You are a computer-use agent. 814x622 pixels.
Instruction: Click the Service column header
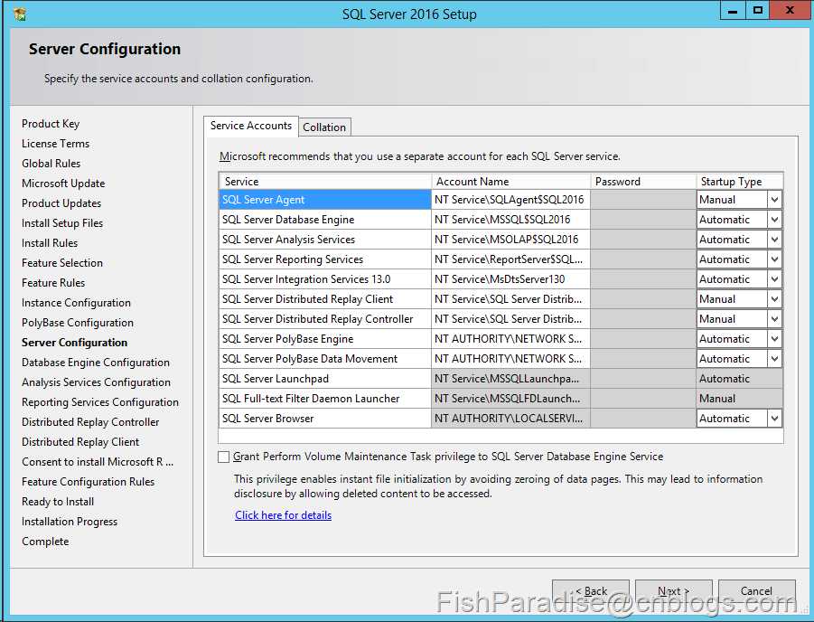point(325,182)
